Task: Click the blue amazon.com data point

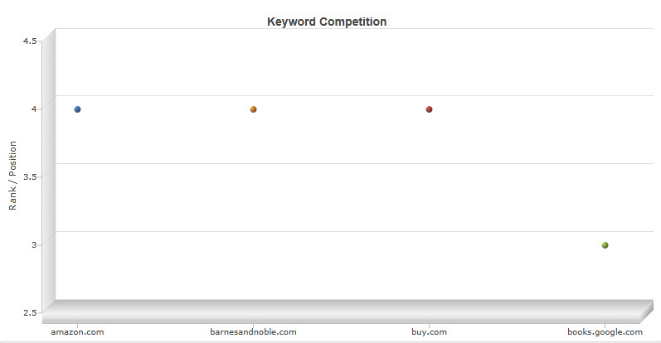Action: click(77, 109)
